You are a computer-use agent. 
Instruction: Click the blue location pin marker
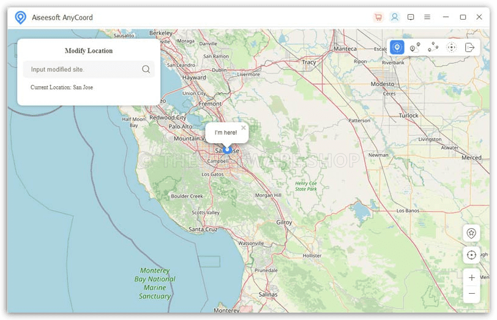[227, 149]
